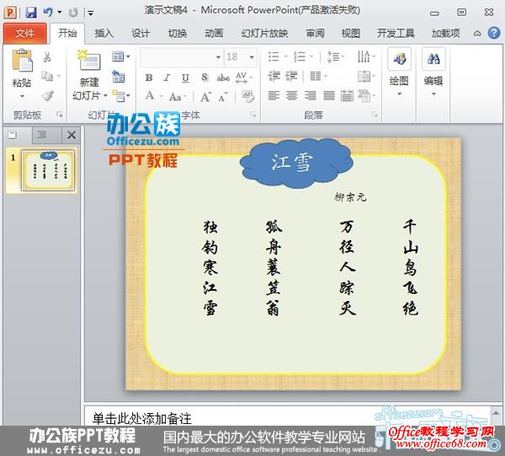Screen dimensions: 505x456
Task: Close the slide thumbnail pane
Action: click(72, 134)
